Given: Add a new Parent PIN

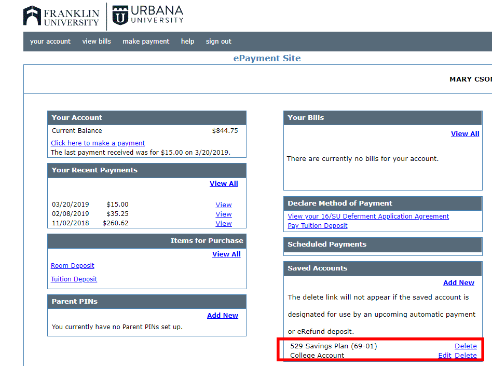Looking at the screenshot, I should pos(223,316).
